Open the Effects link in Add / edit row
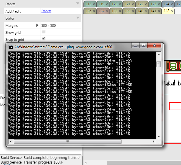 tap(46, 11)
